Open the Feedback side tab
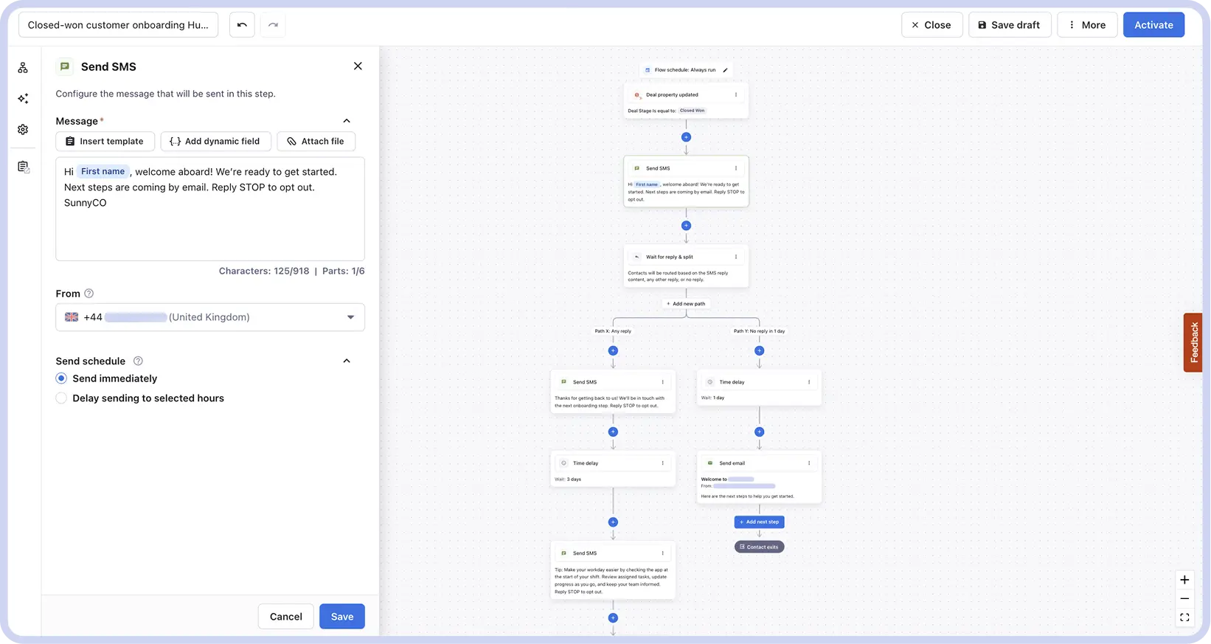 [x=1193, y=342]
